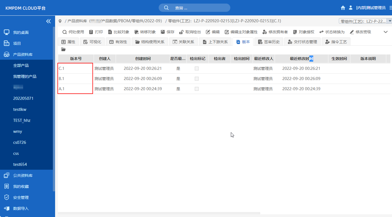392x217 pixels.
Task: Click the 修改拥有者 change owner icon
Action: point(275,32)
